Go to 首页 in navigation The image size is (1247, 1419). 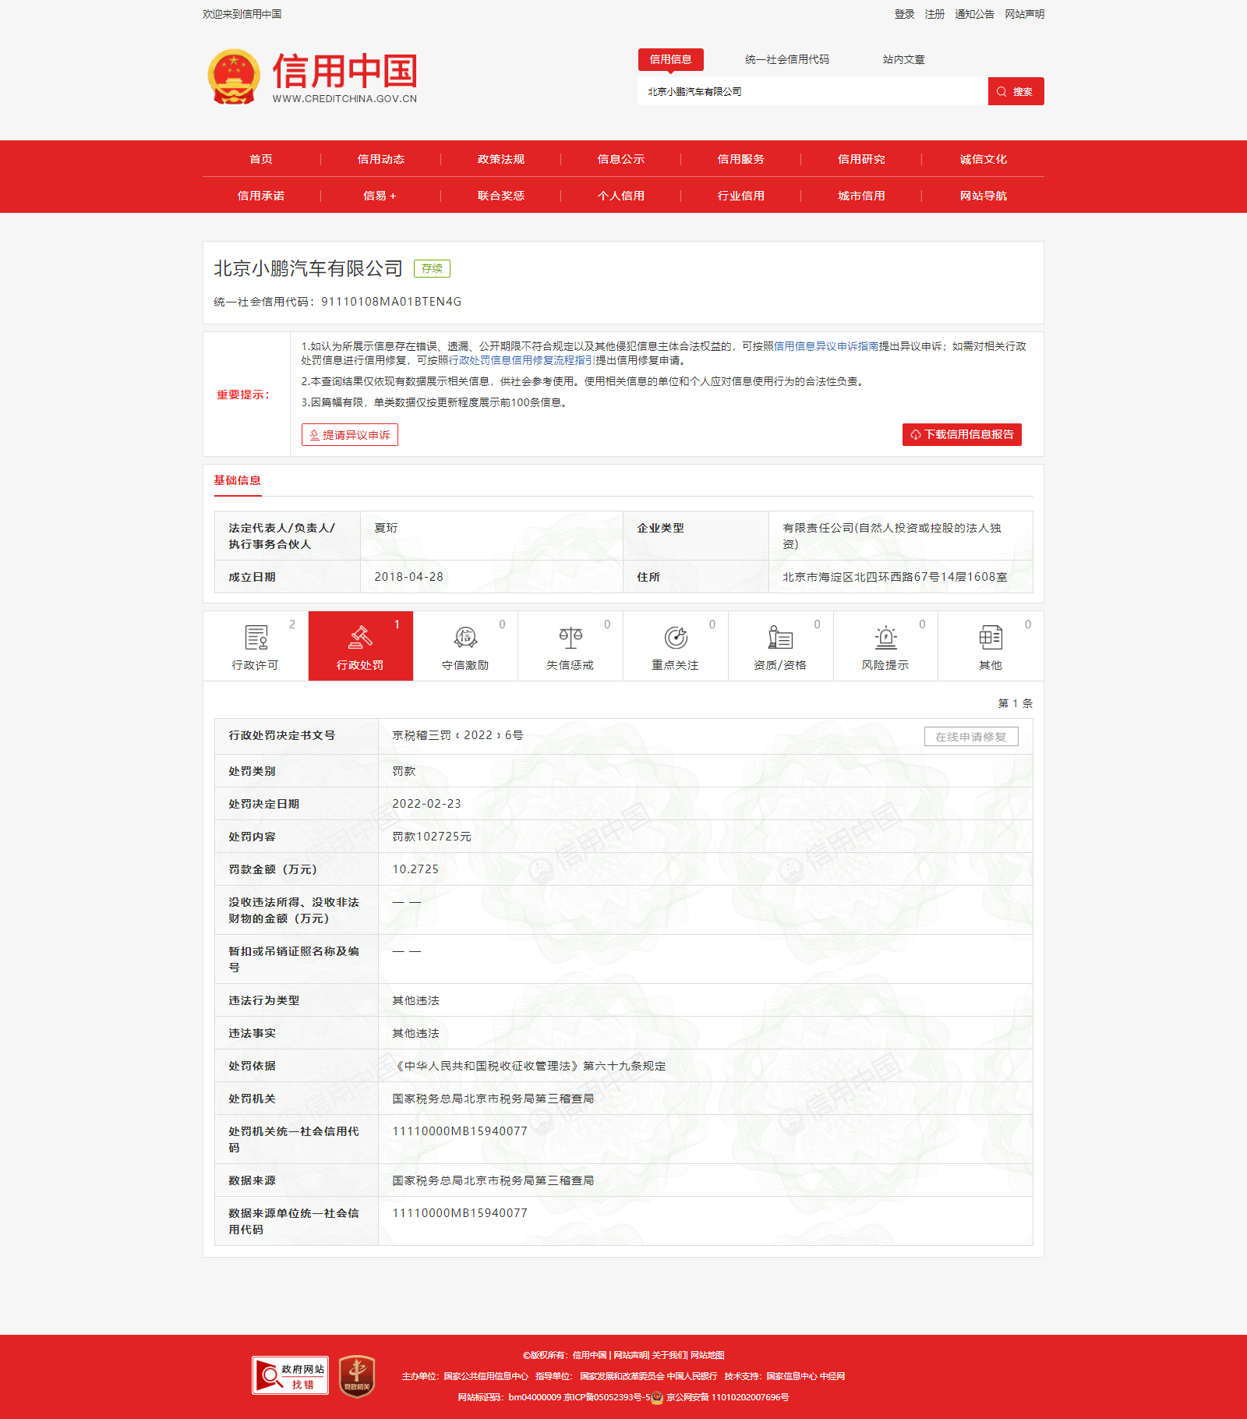pyautogui.click(x=261, y=159)
